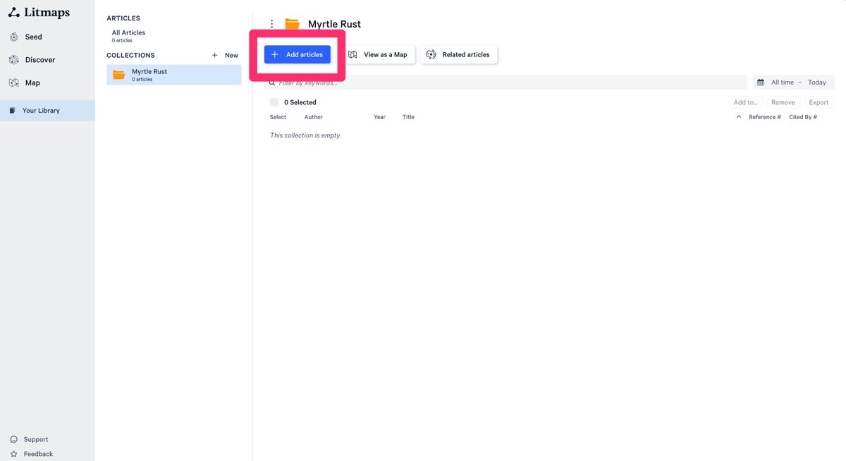Viewport: 846px width, 461px height.
Task: Click the Your Library book icon
Action: 12,111
